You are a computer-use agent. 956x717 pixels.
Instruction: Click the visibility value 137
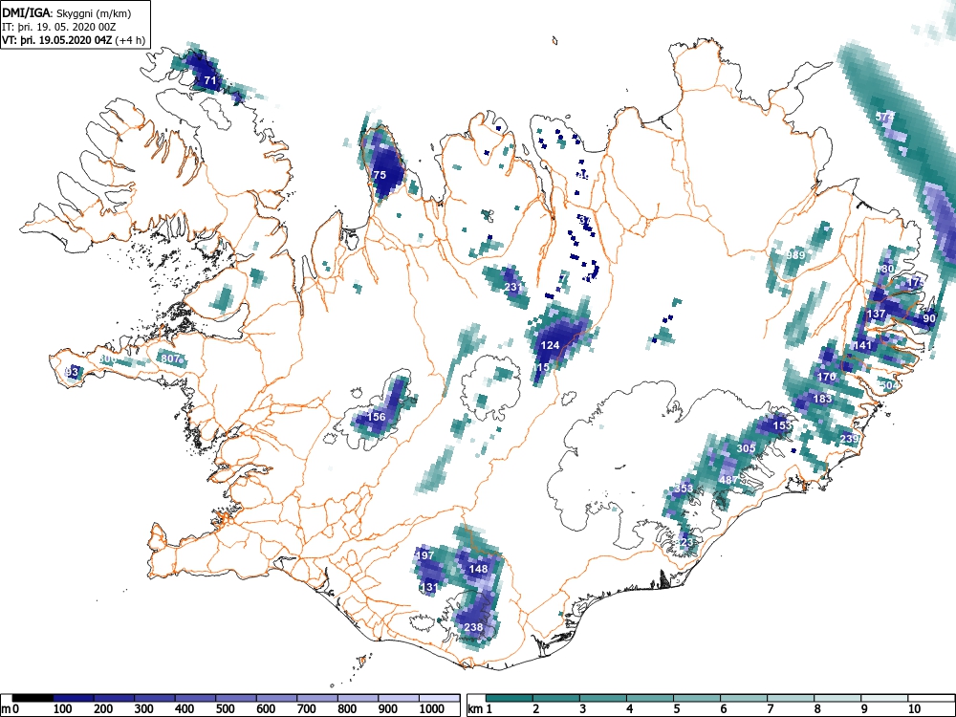pos(876,314)
